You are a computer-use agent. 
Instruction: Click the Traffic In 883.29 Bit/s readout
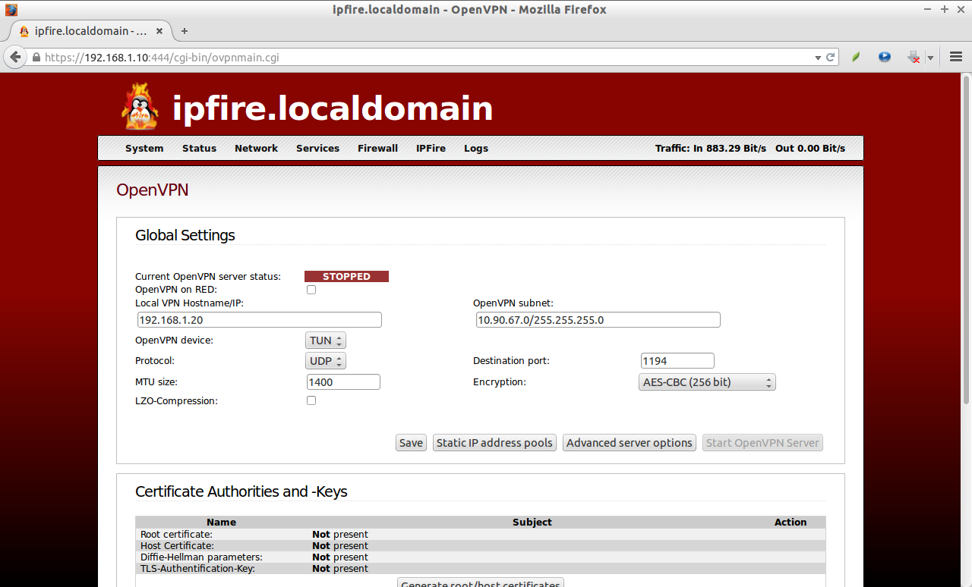[x=711, y=149]
